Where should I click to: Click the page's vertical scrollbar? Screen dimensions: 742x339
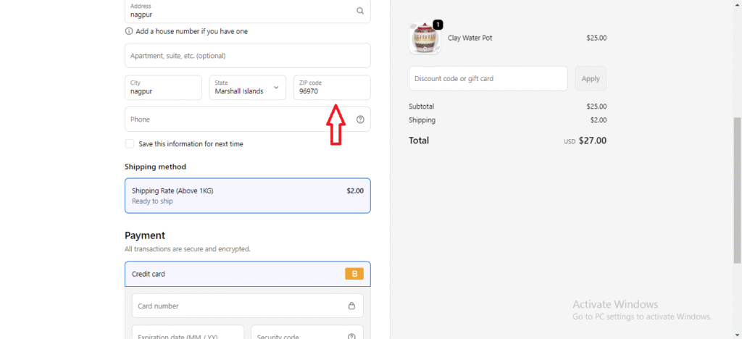coord(737,188)
